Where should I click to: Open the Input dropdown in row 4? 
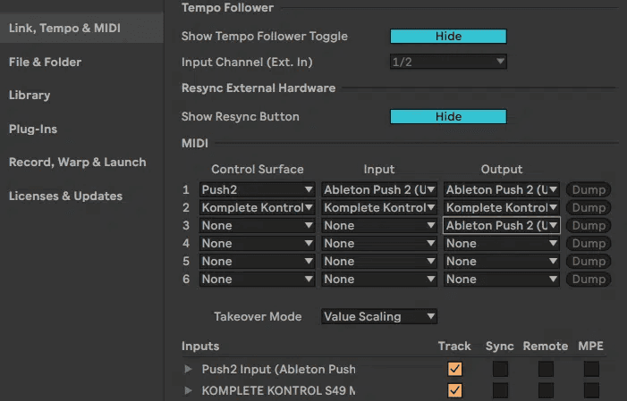379,244
